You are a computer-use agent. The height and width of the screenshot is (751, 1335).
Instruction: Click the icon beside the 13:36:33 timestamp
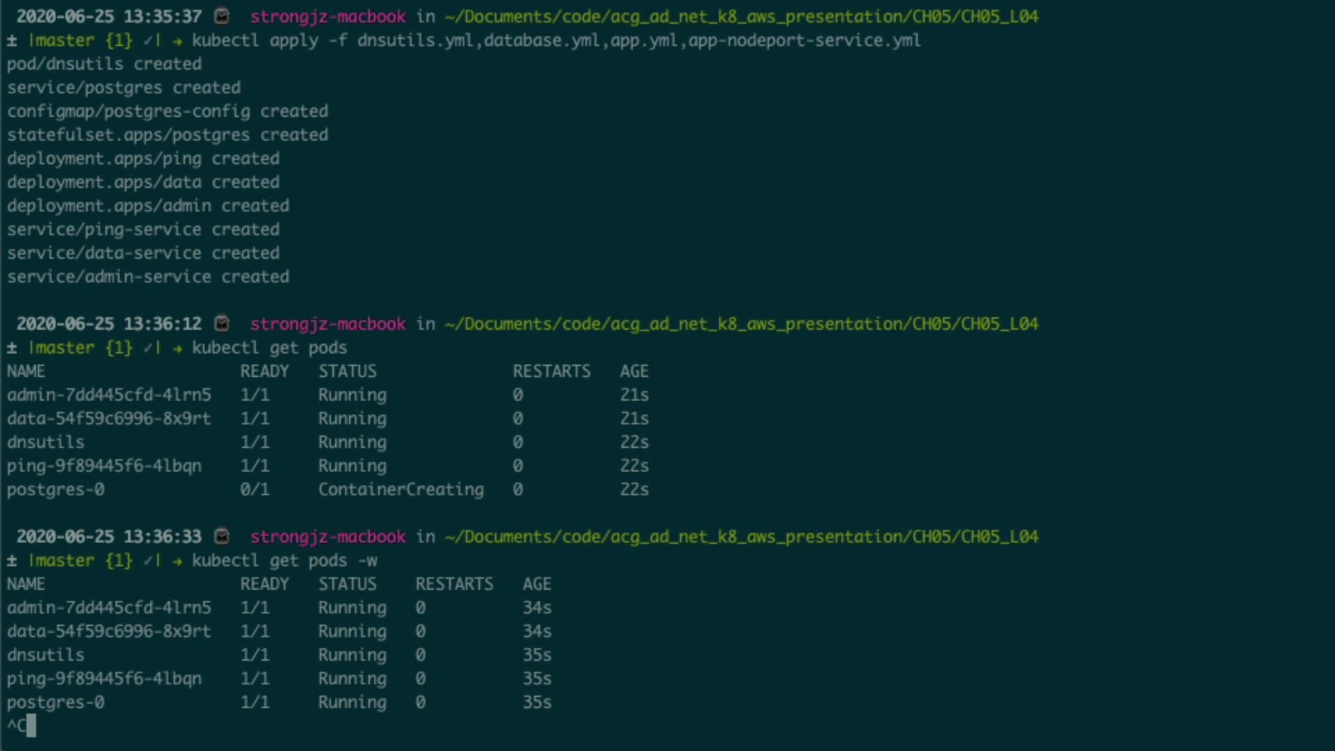pyautogui.click(x=222, y=536)
